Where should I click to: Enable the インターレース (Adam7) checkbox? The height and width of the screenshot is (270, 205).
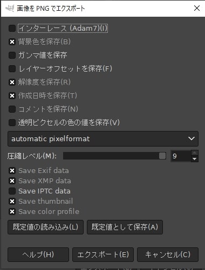[12, 28]
